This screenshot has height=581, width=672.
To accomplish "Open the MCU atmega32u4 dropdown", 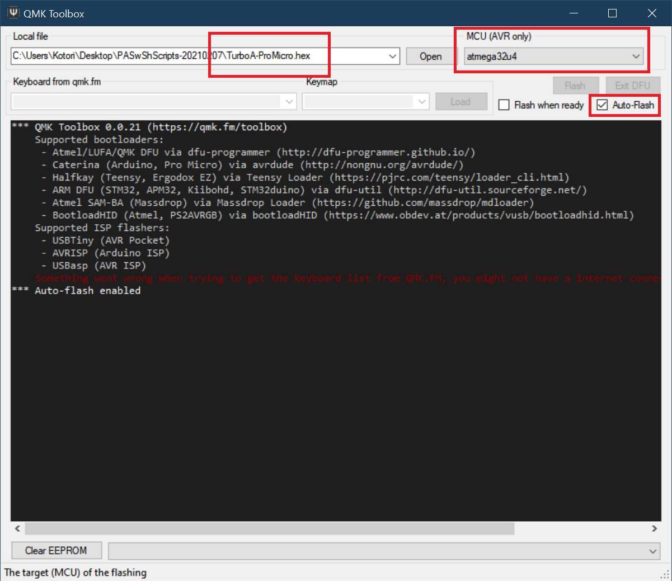I will point(636,56).
